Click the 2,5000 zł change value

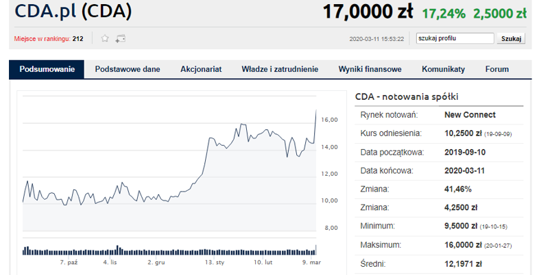(x=500, y=14)
